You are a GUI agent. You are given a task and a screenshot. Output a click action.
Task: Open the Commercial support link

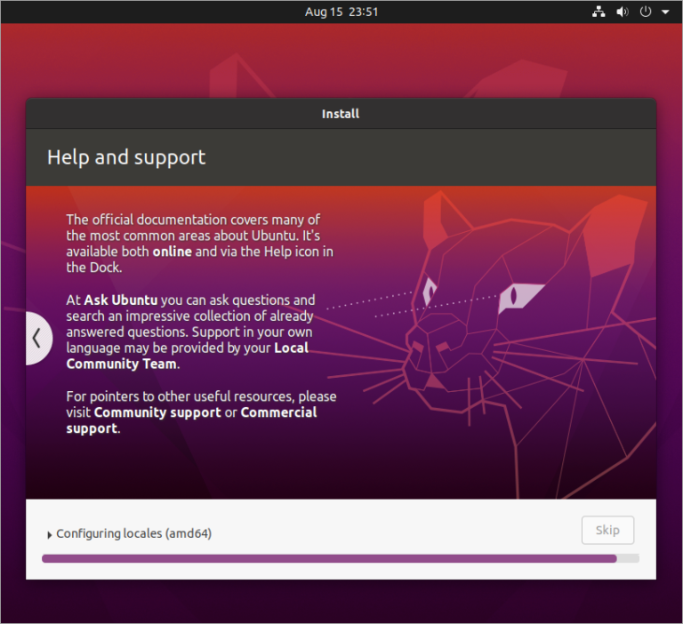[192, 420]
